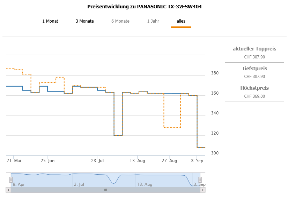The height and width of the screenshot is (199, 288).
Task: Click the right navigator range handle
Action: 200,180
